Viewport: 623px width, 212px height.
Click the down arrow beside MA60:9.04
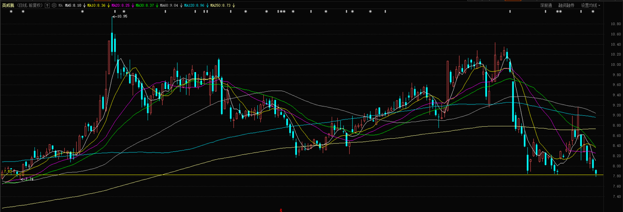[x=181, y=6]
